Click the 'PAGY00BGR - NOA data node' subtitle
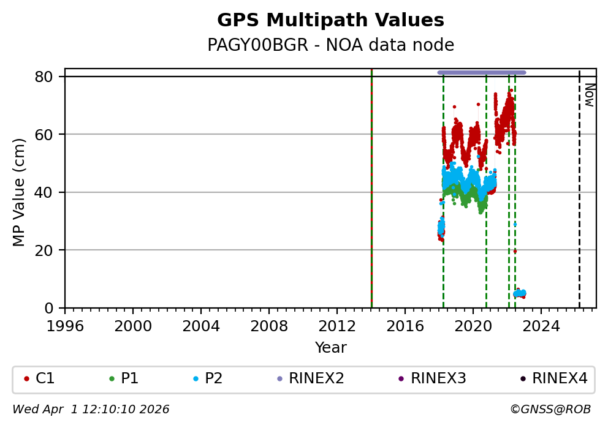 coord(330,45)
